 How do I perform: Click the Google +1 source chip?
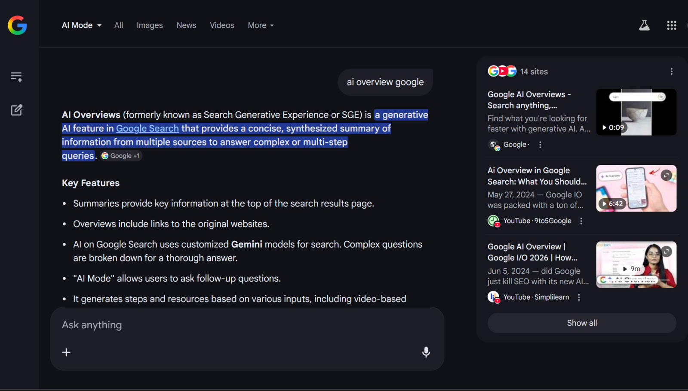click(121, 156)
